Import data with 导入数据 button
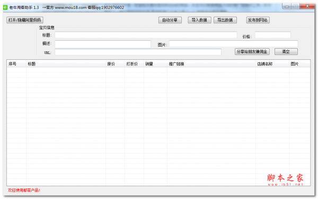The width and height of the screenshot is (318, 199). (199, 20)
